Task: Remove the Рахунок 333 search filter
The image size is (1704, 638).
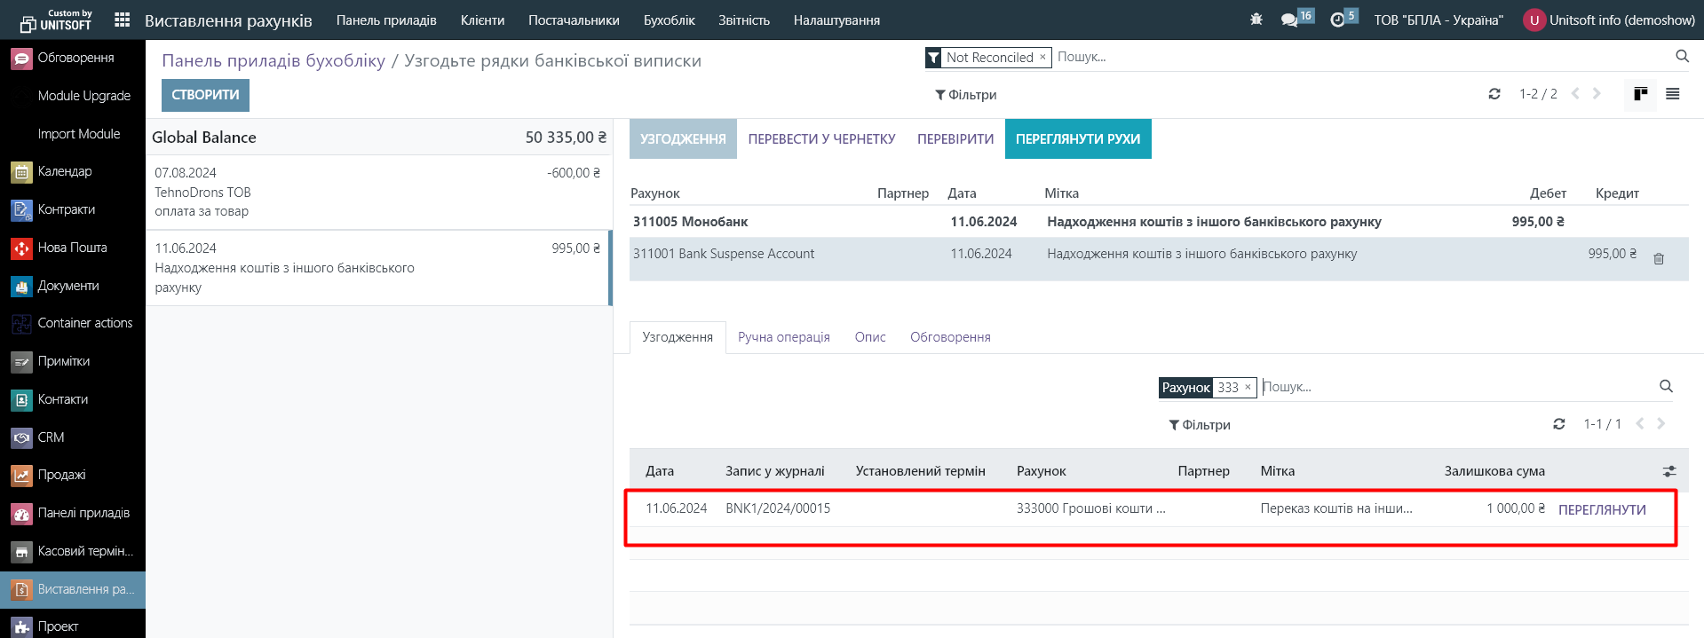Action: tap(1248, 387)
